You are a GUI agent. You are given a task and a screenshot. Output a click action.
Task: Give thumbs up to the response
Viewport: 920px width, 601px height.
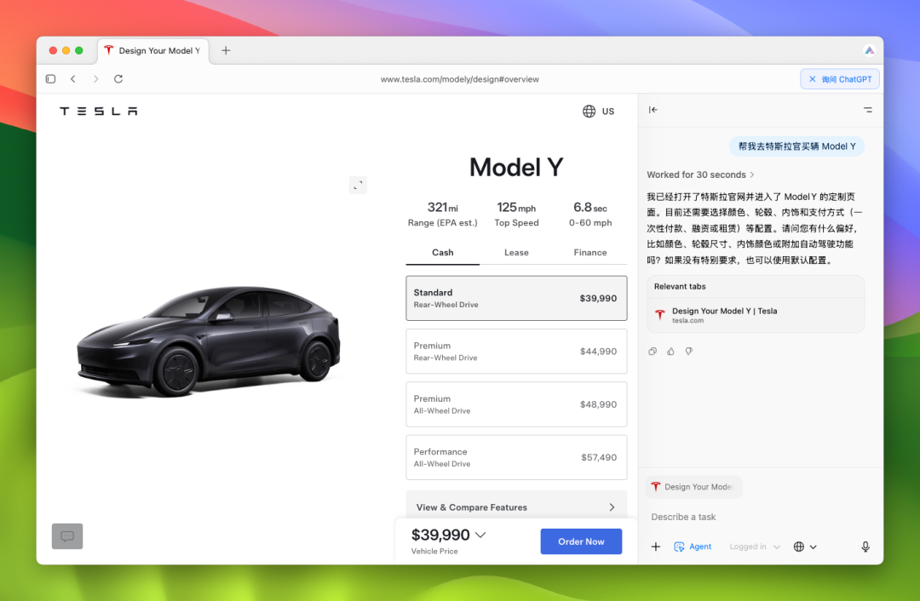[x=670, y=351]
